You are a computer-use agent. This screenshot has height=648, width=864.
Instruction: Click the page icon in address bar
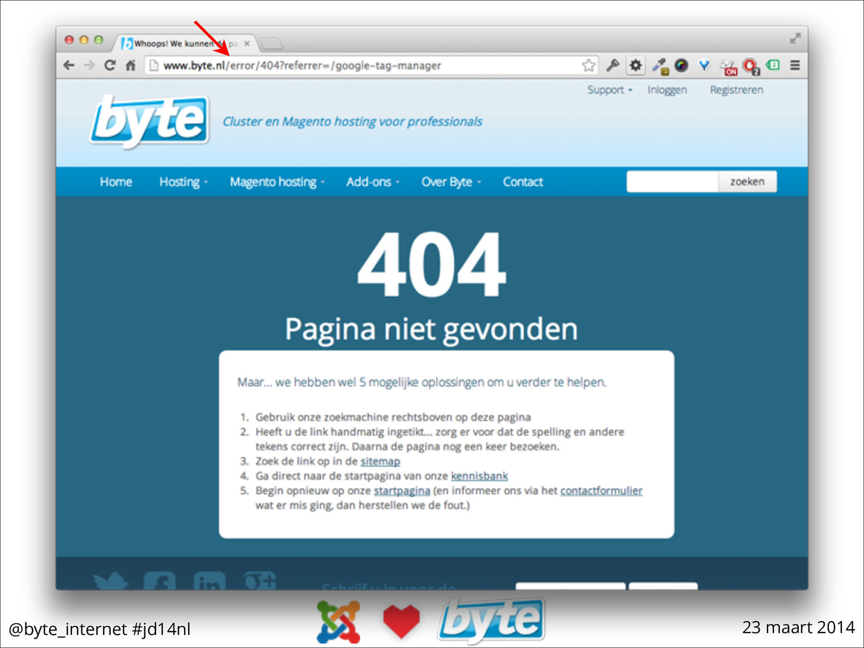coord(154,65)
